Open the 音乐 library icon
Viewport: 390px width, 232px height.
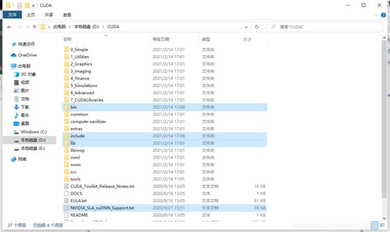16,115
